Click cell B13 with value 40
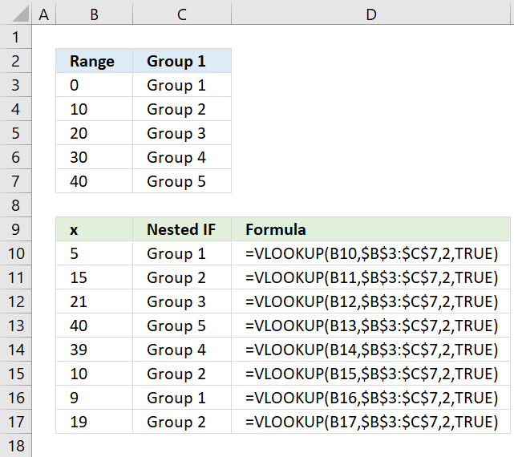Screen dimensions: 514x457 pyautogui.click(x=95, y=326)
